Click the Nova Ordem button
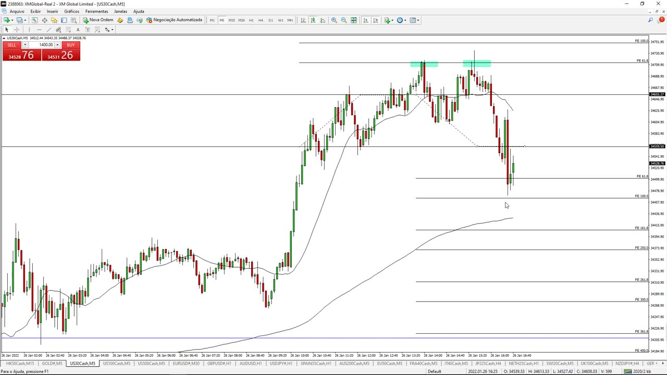Screen dimensions: 667x375 [x=98, y=20]
